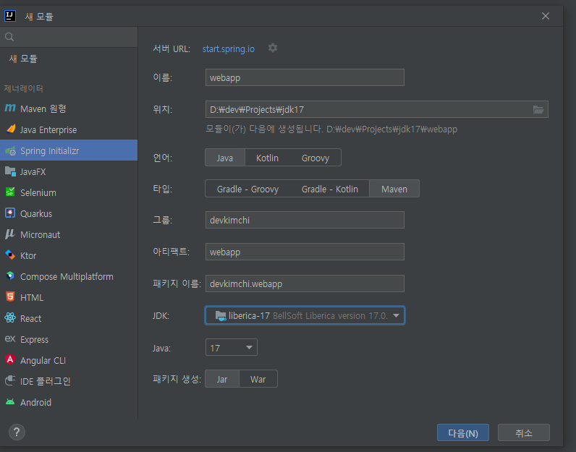
Task: Choose the Express ex icon
Action: point(10,339)
